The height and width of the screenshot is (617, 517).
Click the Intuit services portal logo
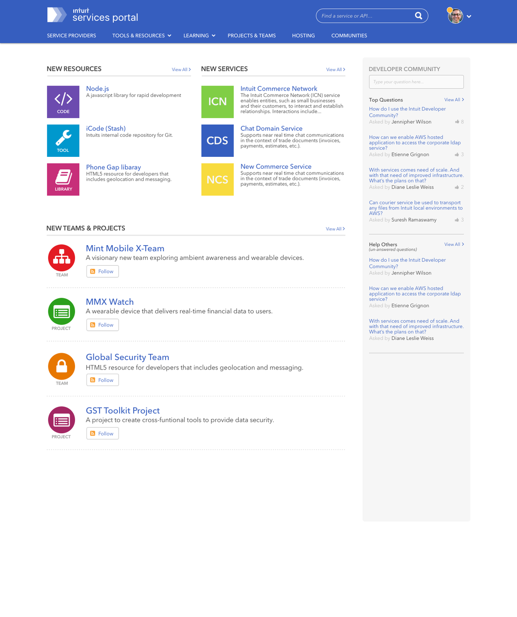coord(92,15)
